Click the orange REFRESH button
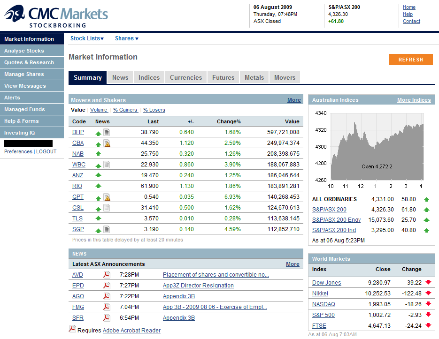This screenshot has height=339, width=439. [x=411, y=60]
